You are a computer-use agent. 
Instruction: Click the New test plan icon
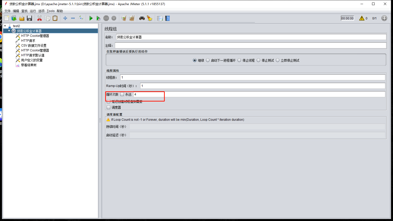pyautogui.click(x=6, y=18)
